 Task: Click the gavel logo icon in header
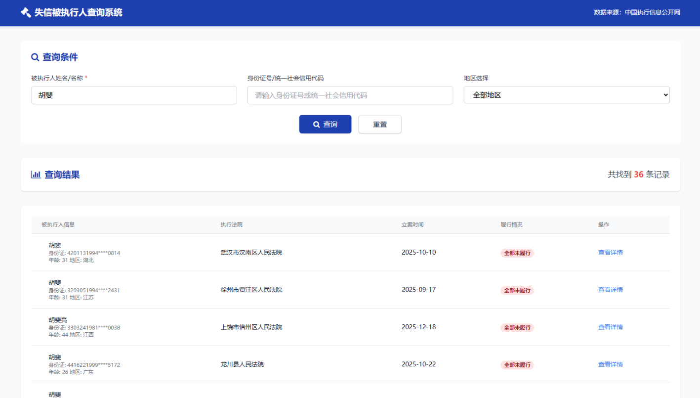26,12
